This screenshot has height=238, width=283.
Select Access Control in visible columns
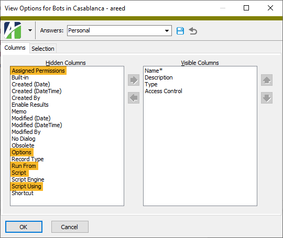tap(164, 91)
